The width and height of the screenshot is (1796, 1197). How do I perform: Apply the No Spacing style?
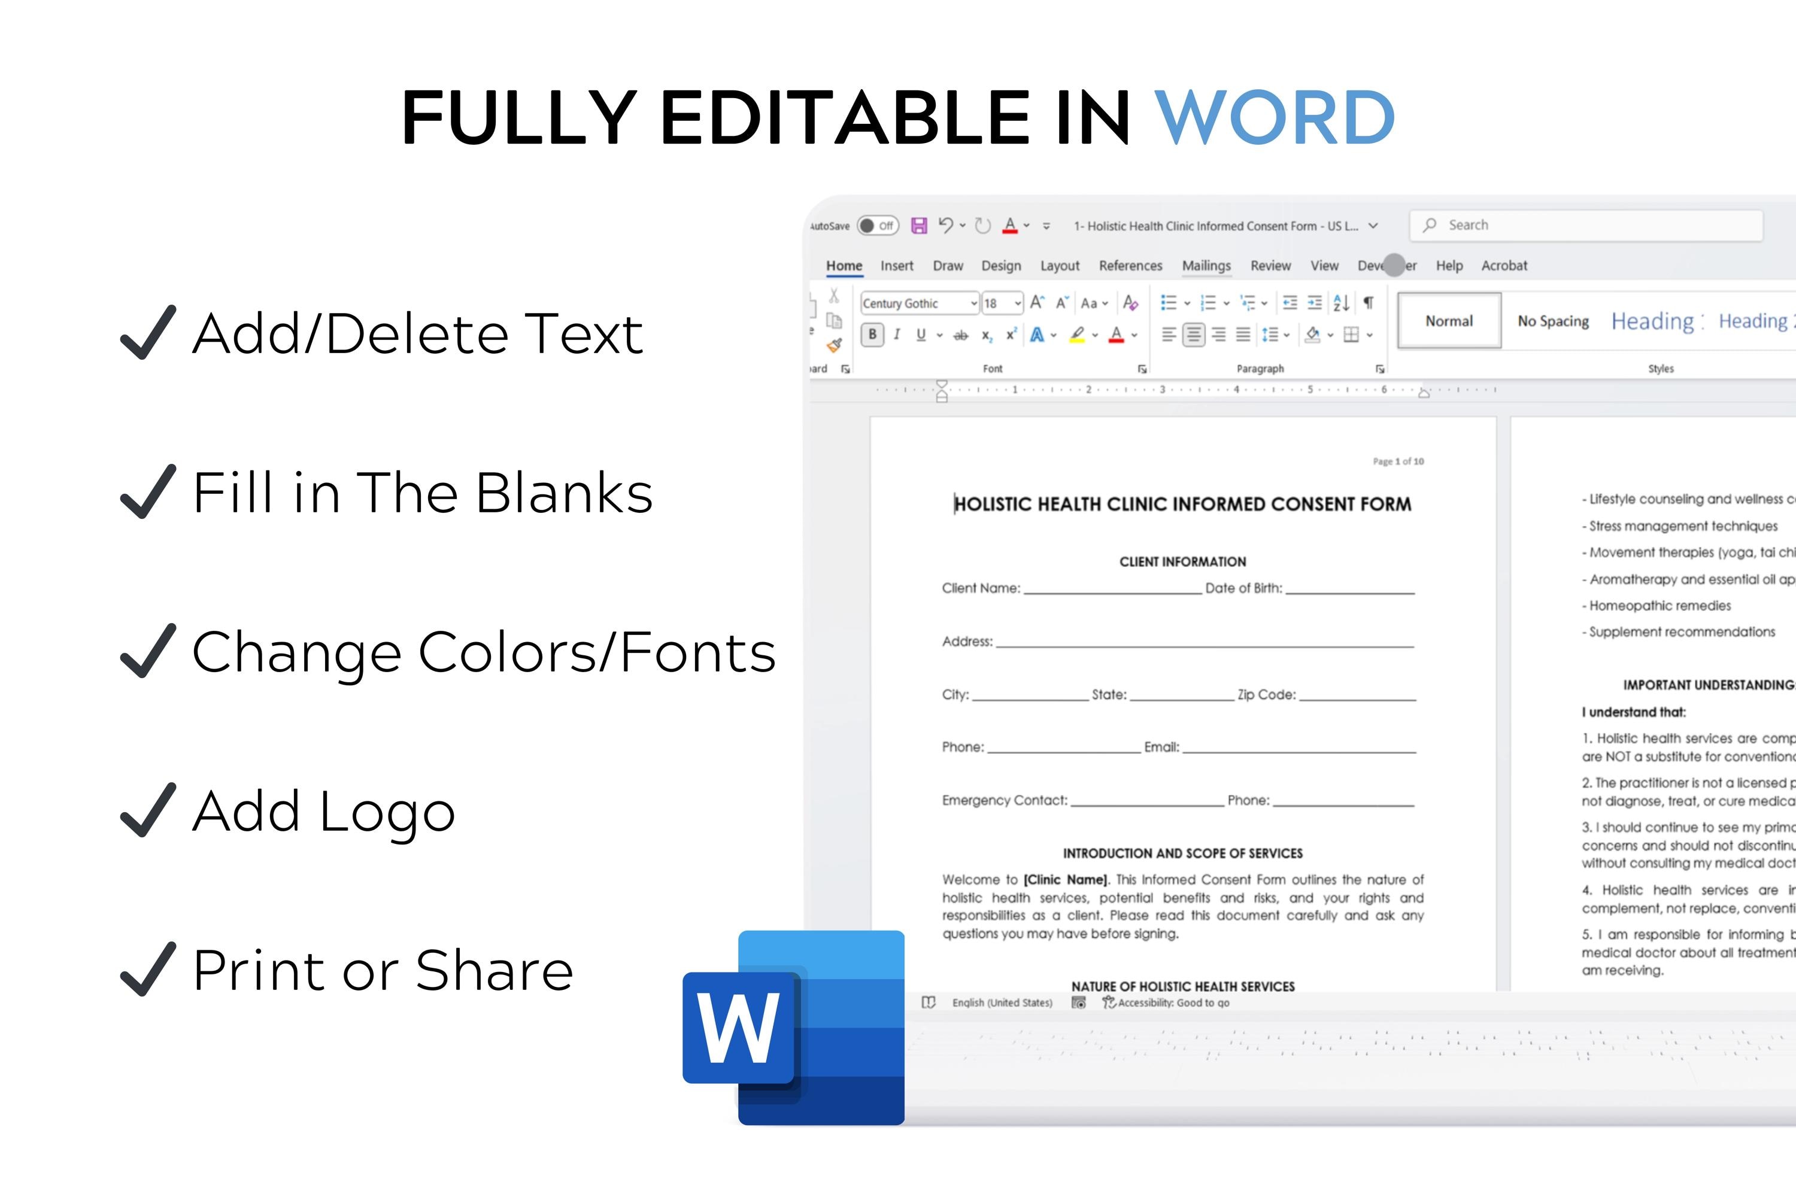(x=1553, y=321)
